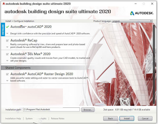Click the vertical scrollbar of product list
Screen dimensions: 158x124
pyautogui.click(x=154, y=65)
